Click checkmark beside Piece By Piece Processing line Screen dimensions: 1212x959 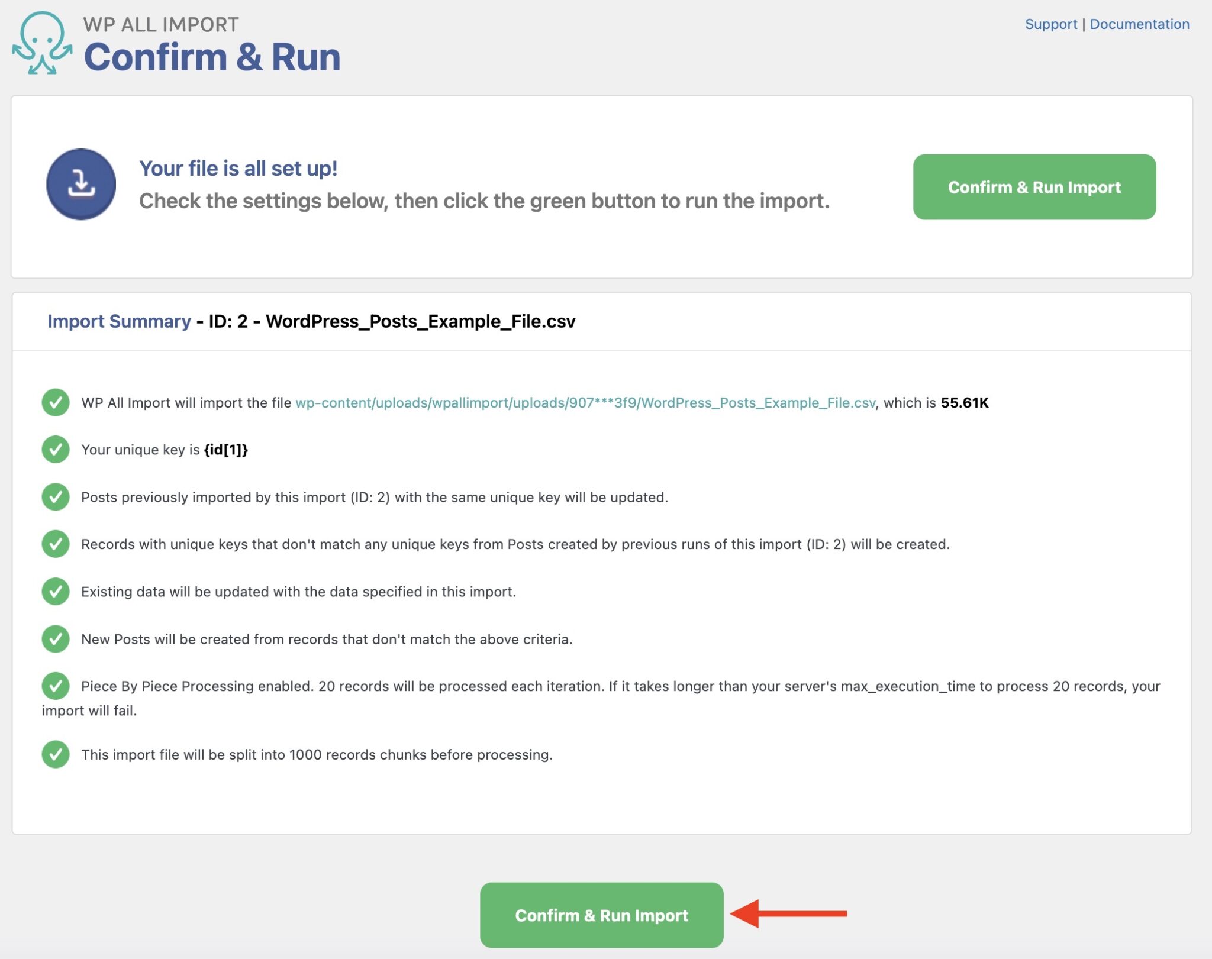pos(56,686)
